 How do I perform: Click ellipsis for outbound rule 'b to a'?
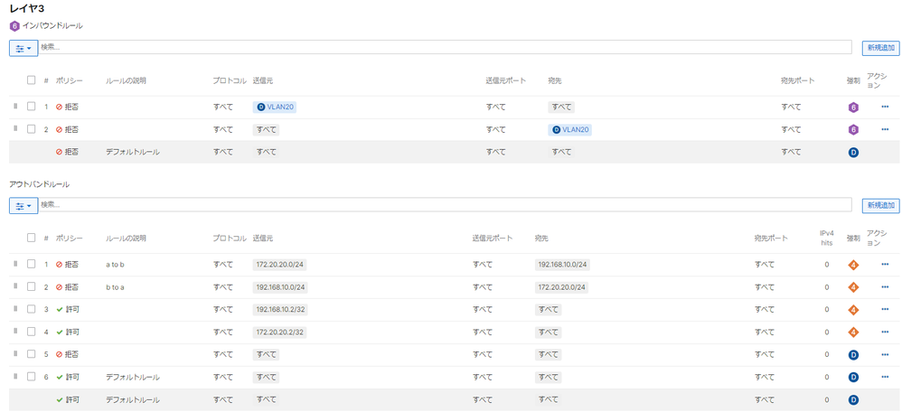(x=884, y=287)
